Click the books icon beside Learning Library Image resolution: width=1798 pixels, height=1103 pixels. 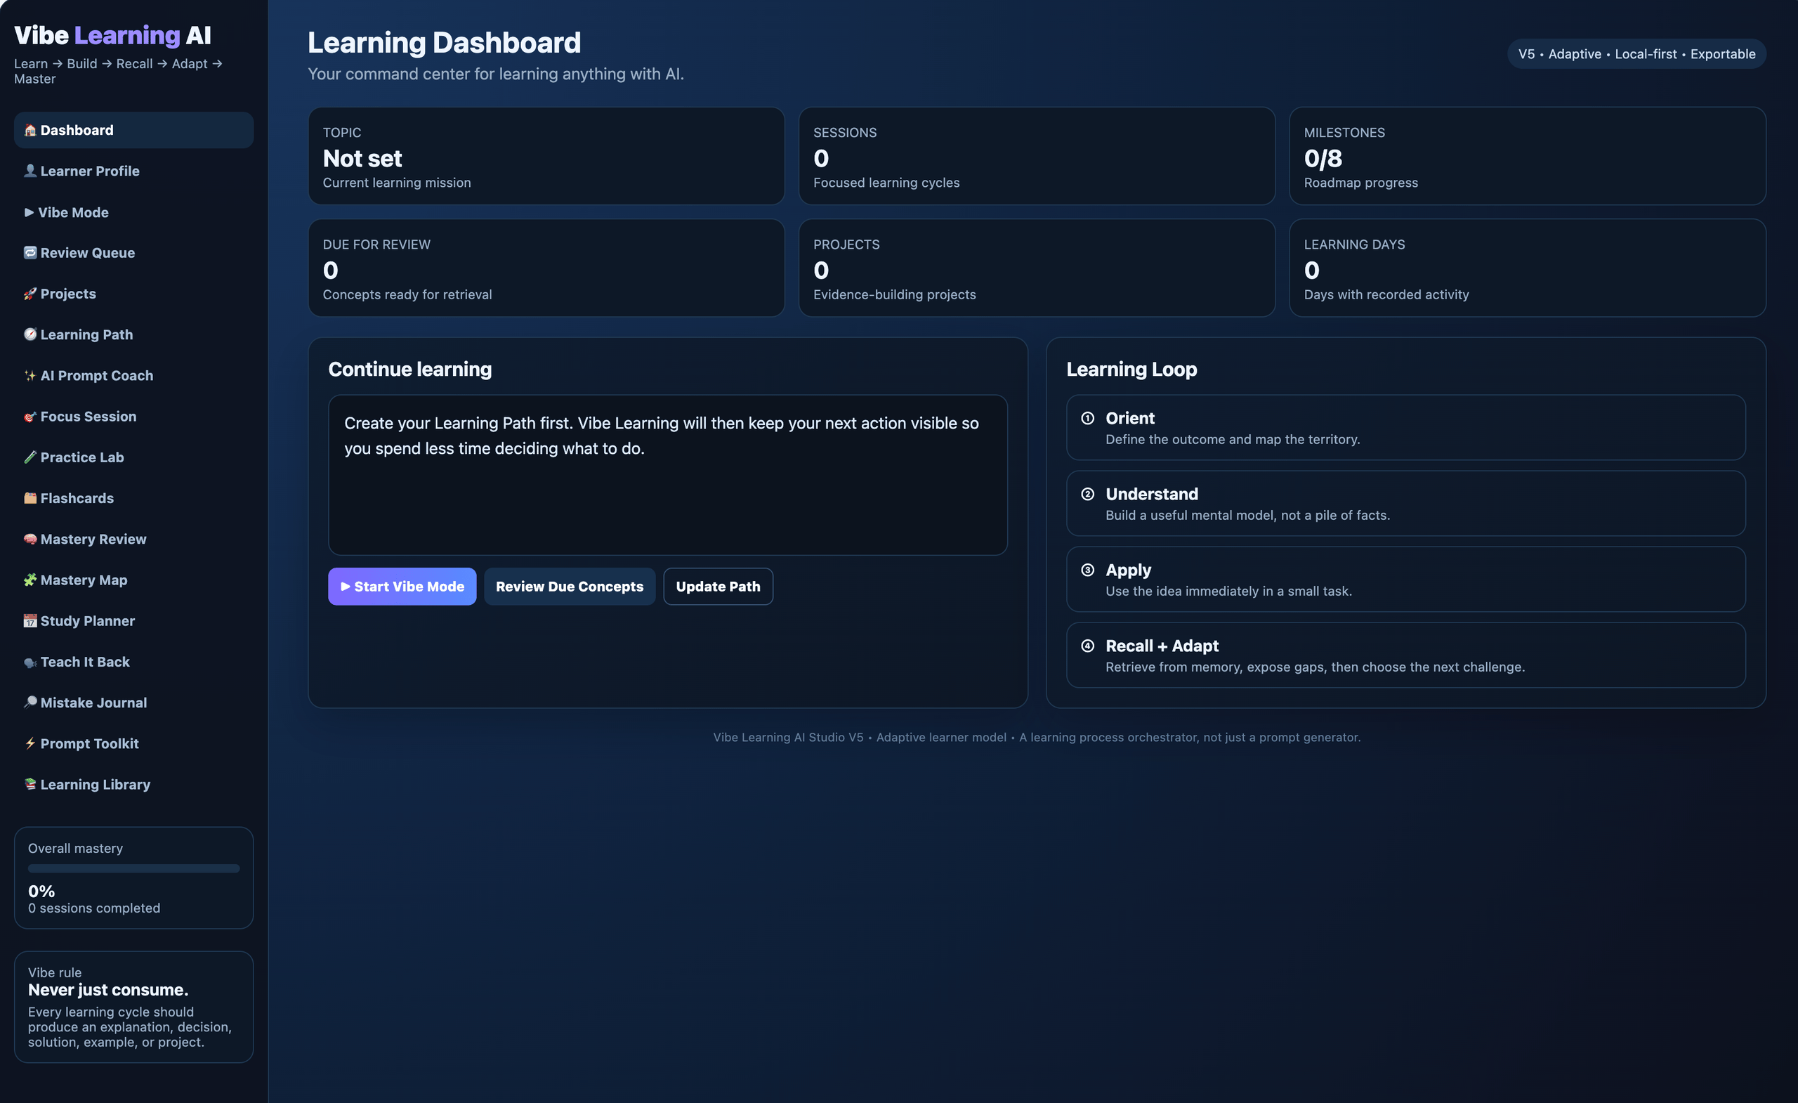[30, 784]
